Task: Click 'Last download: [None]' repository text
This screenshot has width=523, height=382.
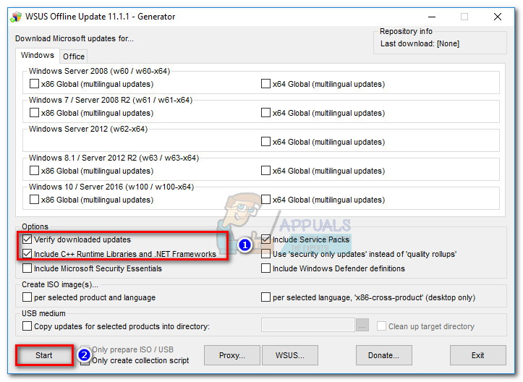Action: (x=420, y=43)
